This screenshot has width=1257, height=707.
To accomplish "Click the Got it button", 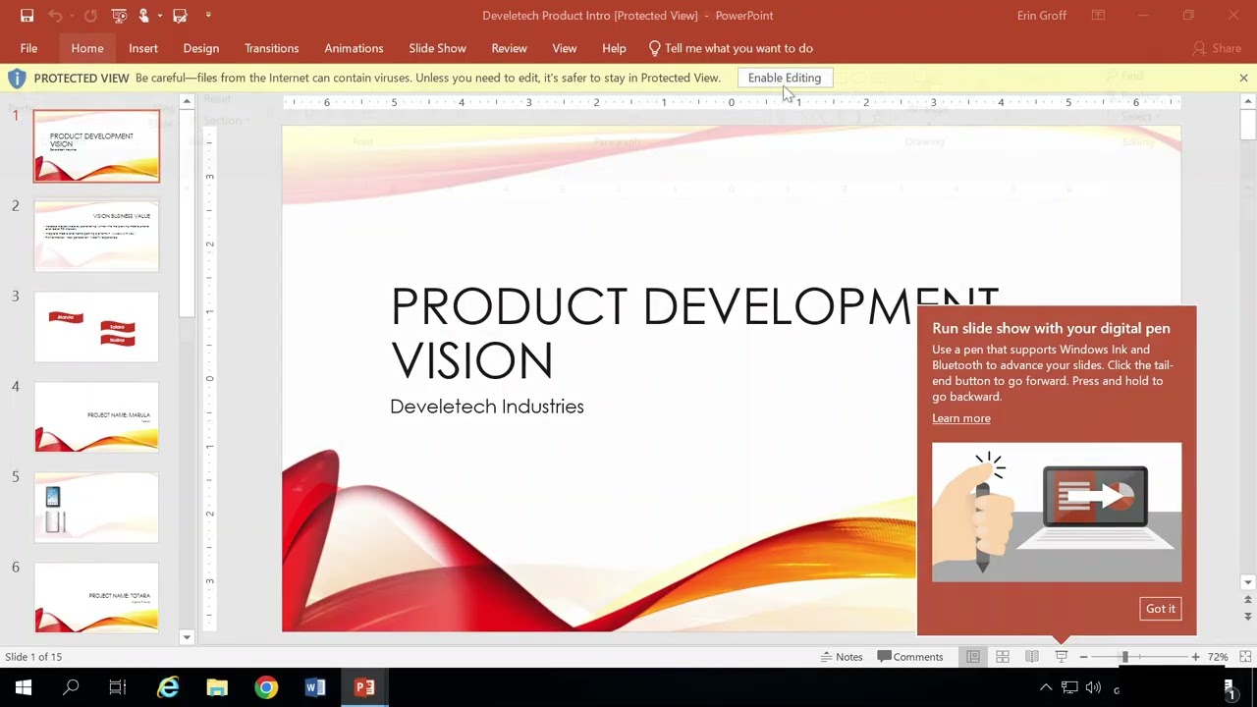I will 1160,609.
